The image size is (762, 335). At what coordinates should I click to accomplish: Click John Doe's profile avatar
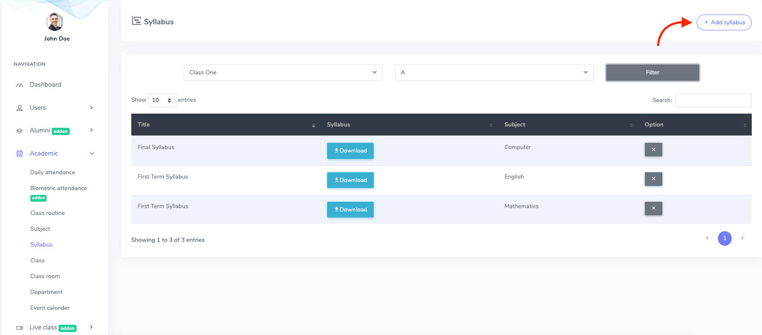(55, 22)
